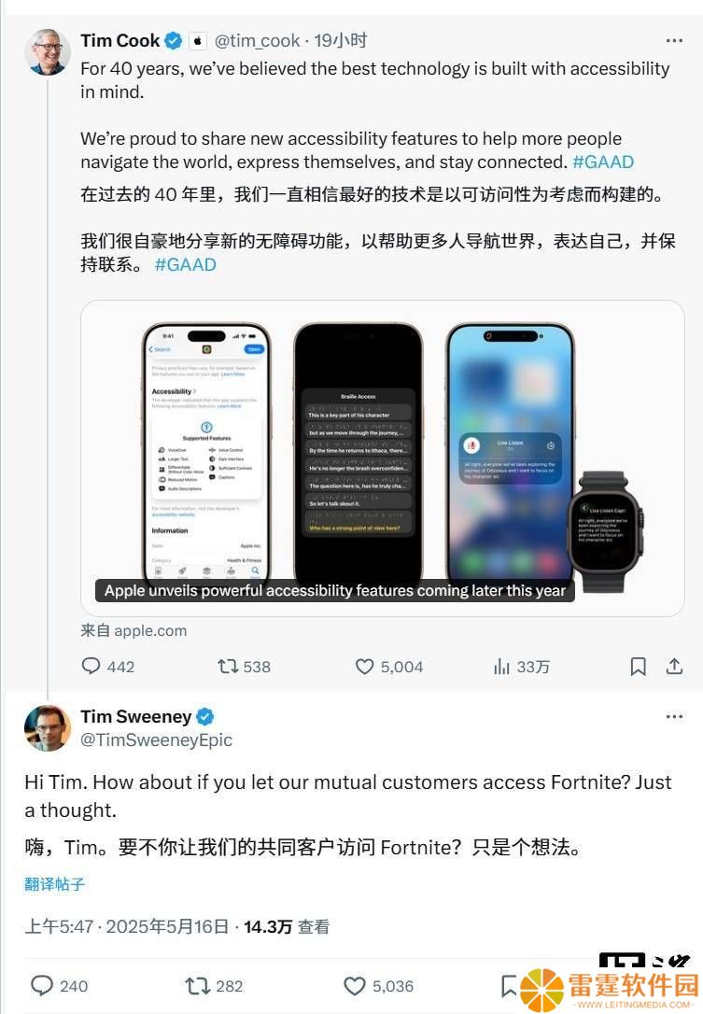Click 翻译帖子 to translate the post
Image resolution: width=703 pixels, height=1014 pixels.
point(54,884)
